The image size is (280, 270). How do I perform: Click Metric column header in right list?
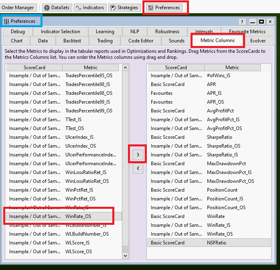232,68
